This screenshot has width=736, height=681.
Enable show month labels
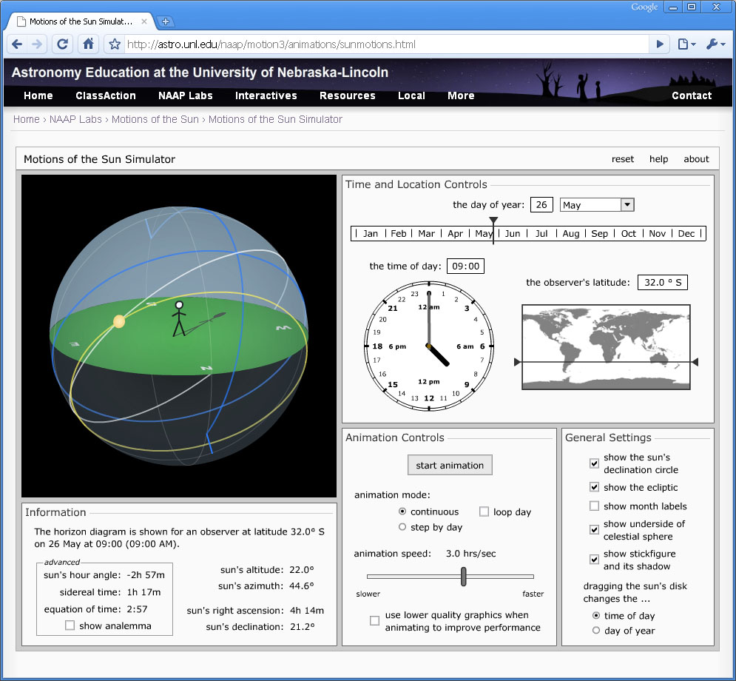click(x=594, y=506)
